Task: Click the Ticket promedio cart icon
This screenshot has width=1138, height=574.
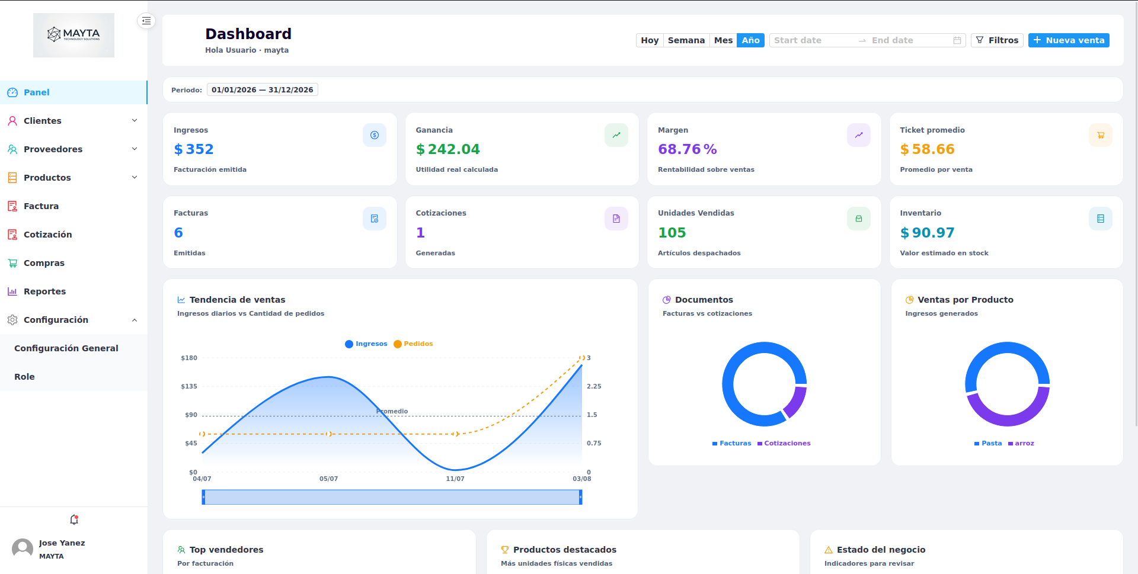Action: click(1101, 135)
